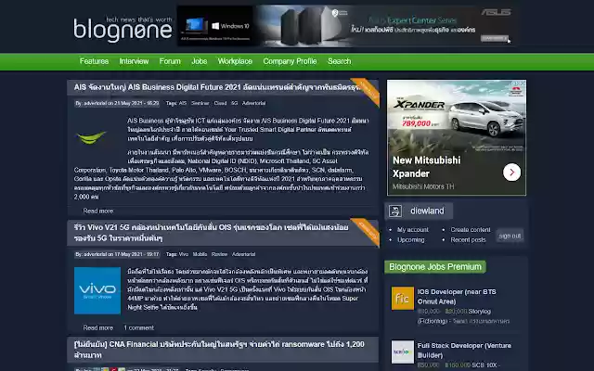Image resolution: width=594 pixels, height=371 pixels.
Task: Open the Full Stack Developer job listing
Action: pos(464,351)
